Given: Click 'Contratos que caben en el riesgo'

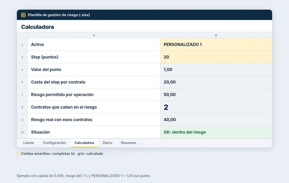Looking at the screenshot, I should click(64, 107).
